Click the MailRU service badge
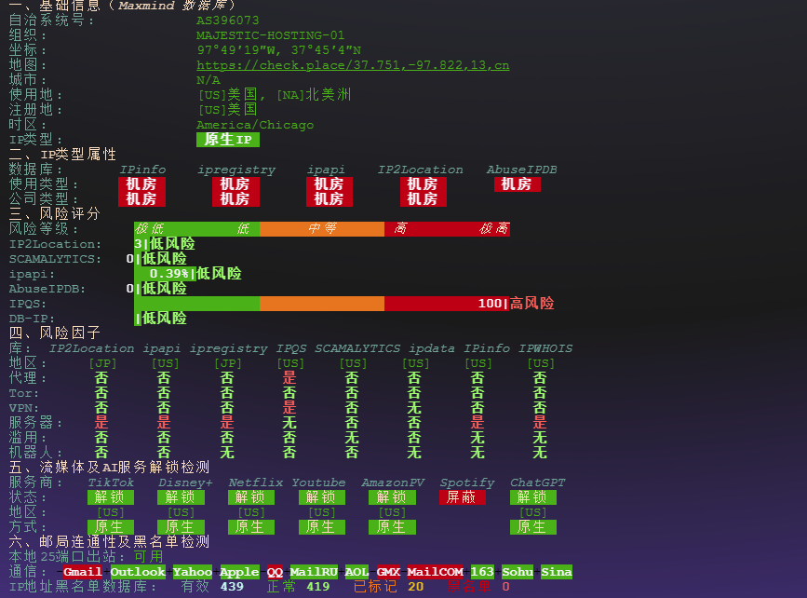 pyautogui.click(x=314, y=571)
